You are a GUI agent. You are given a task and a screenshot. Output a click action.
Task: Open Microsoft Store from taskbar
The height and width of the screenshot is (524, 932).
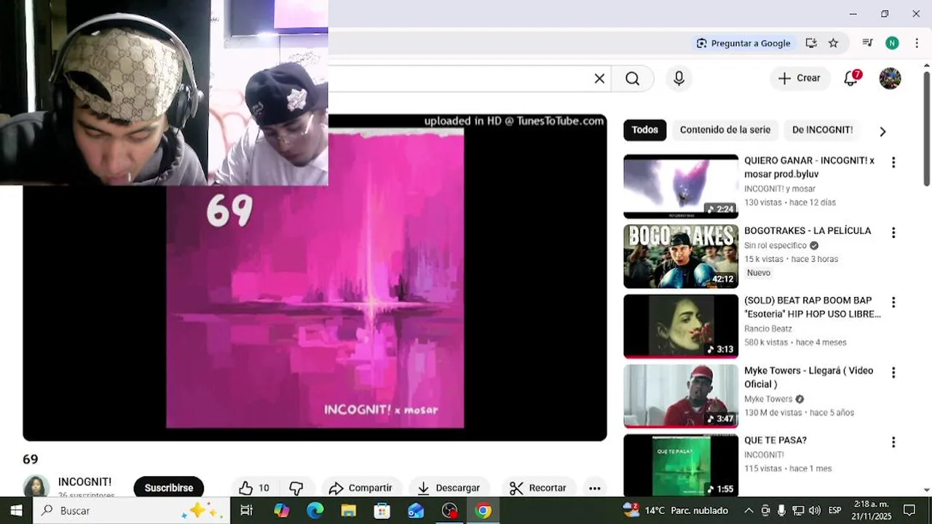click(382, 510)
